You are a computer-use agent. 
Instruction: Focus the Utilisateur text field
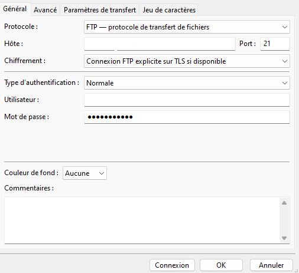pyautogui.click(x=187, y=100)
